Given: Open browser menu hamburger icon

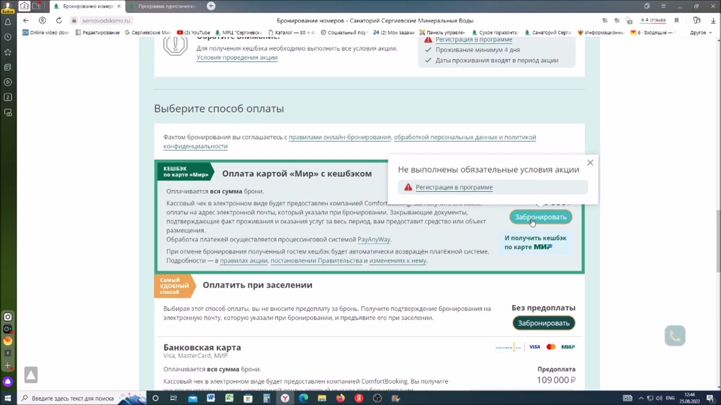Looking at the screenshot, I should pyautogui.click(x=663, y=6).
